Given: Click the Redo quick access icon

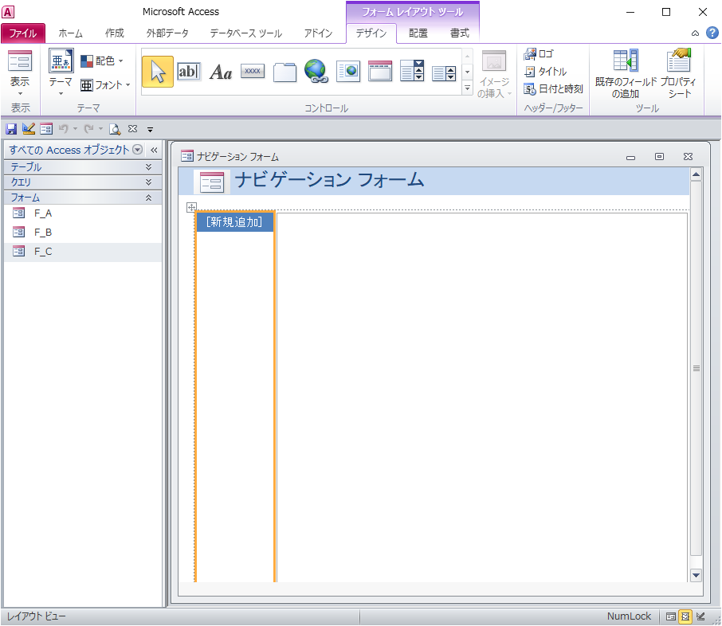Looking at the screenshot, I should point(89,129).
